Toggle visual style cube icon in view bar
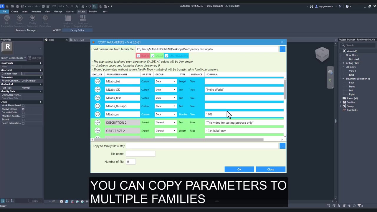The width and height of the screenshot is (377, 212). [67, 201]
